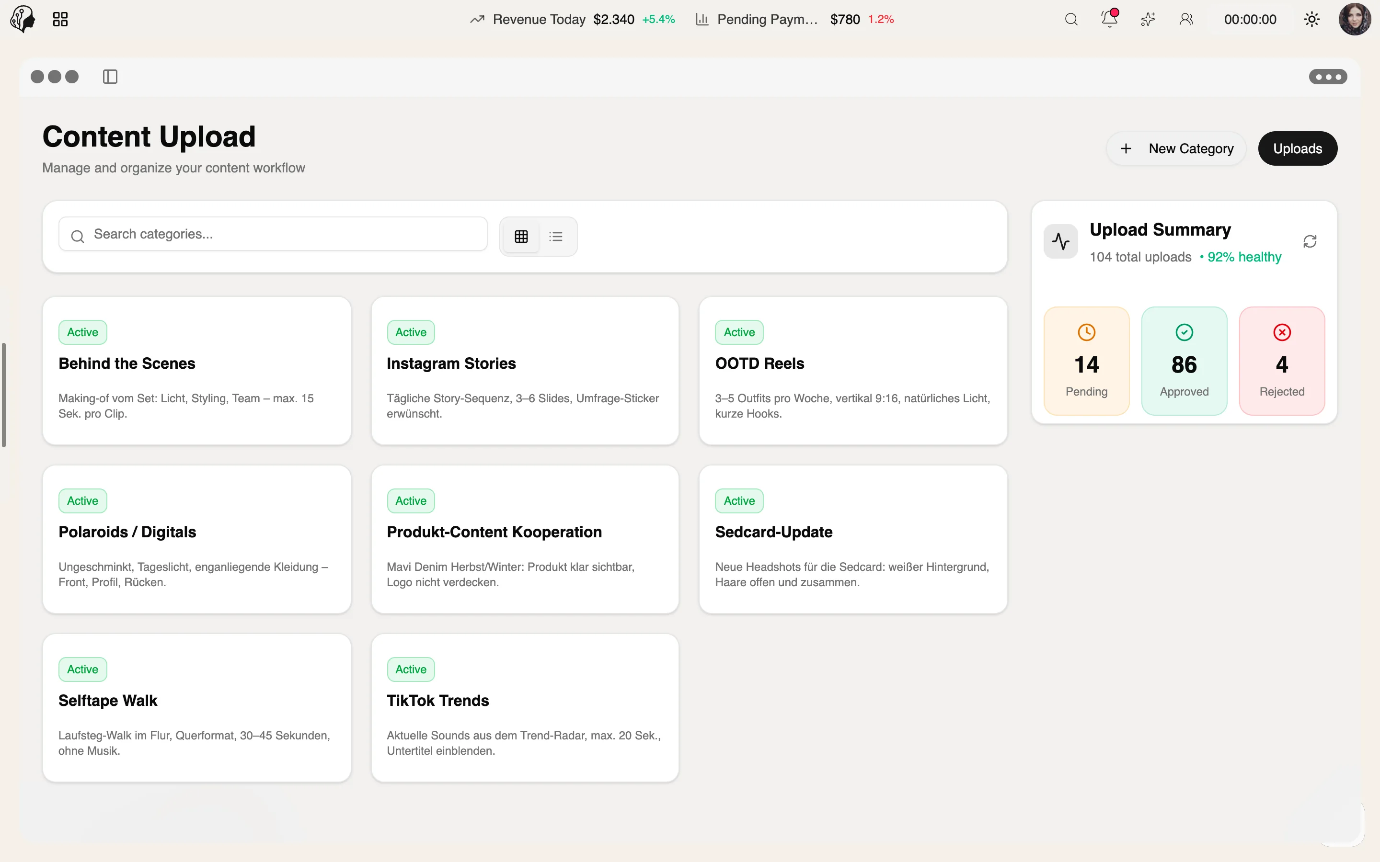This screenshot has height=862, width=1380.
Task: Open Polaroids / Digitals category
Action: (x=197, y=539)
